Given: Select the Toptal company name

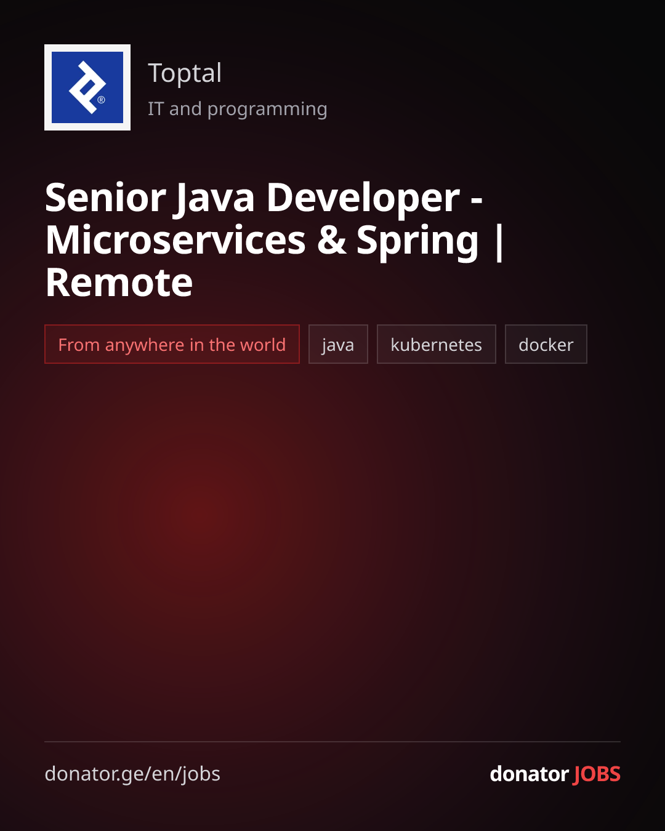Looking at the screenshot, I should (185, 73).
